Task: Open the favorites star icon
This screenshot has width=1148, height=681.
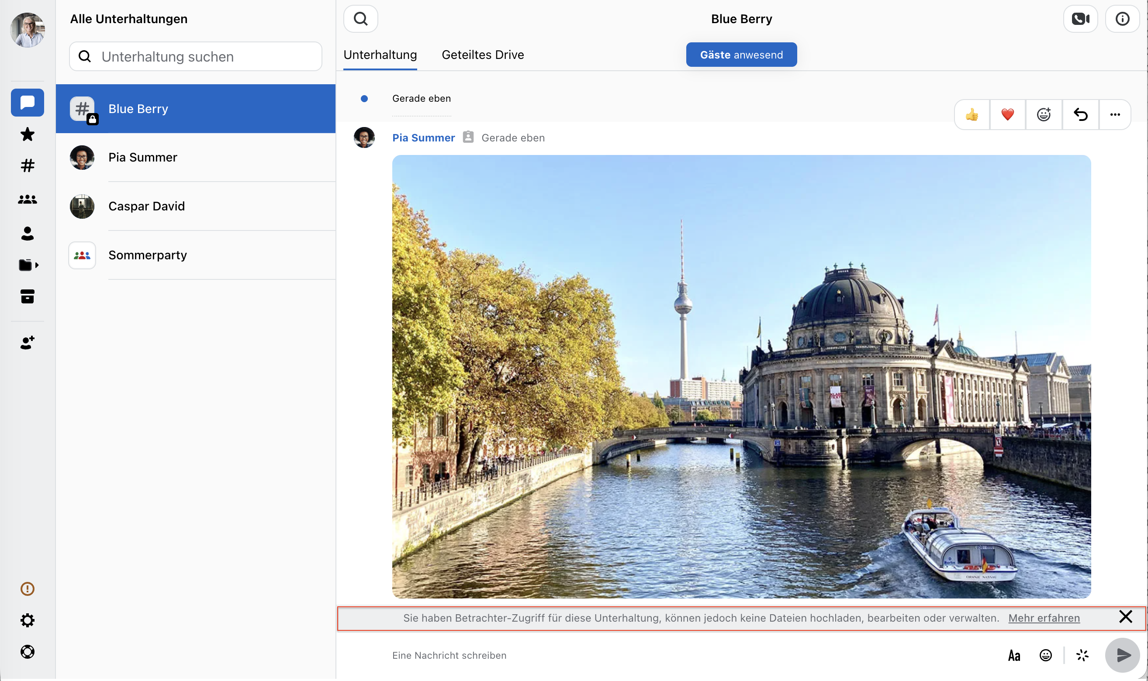Action: [x=28, y=134]
